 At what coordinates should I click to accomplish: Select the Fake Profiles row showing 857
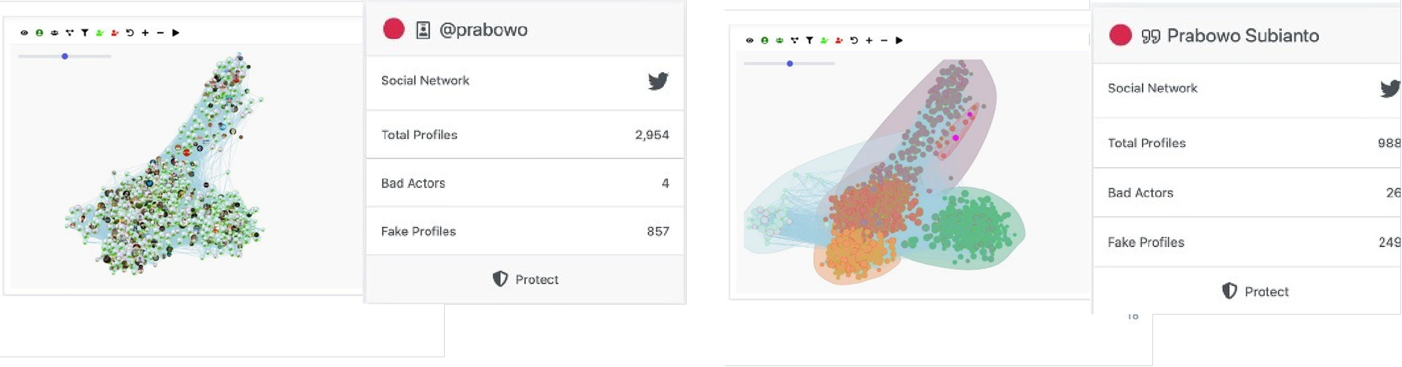pos(525,231)
